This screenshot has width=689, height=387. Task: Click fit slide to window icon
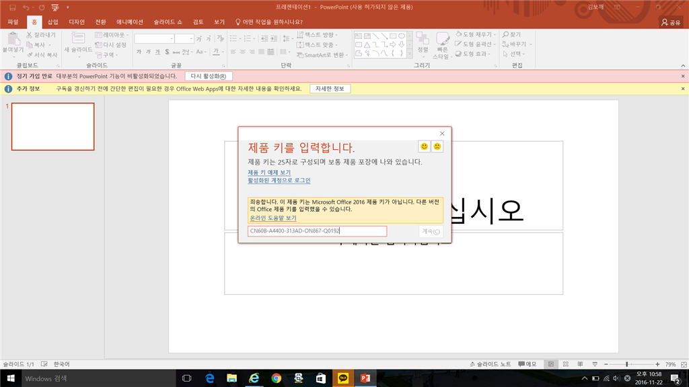pyautogui.click(x=684, y=364)
